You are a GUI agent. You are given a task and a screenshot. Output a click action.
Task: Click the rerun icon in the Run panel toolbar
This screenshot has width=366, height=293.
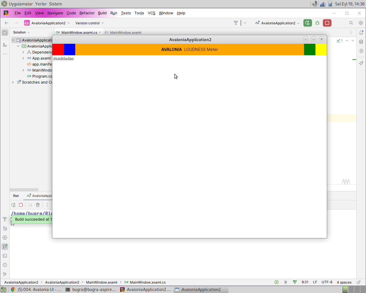13,205
